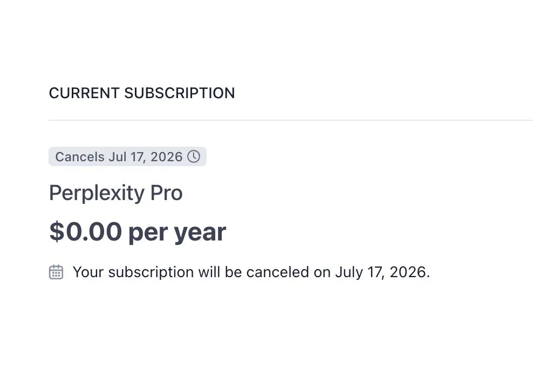This screenshot has width=533, height=385.
Task: Click the word Perplexity in the plan name
Action: tap(97, 193)
